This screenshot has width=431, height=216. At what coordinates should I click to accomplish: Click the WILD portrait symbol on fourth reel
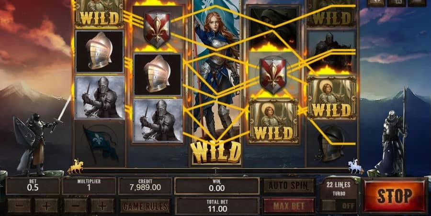point(273,121)
